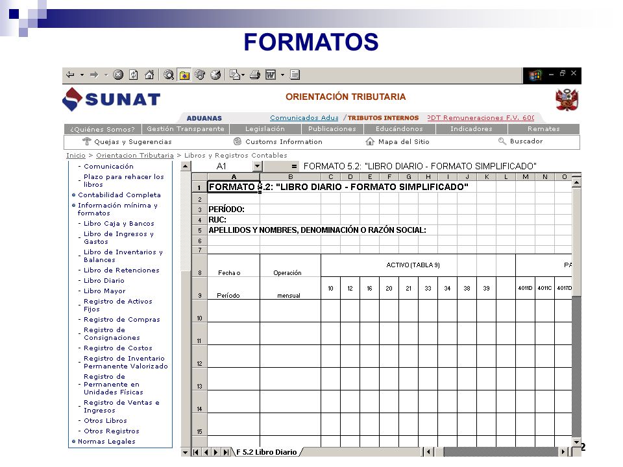Select column B header
The image size is (623, 467).
[x=291, y=176]
